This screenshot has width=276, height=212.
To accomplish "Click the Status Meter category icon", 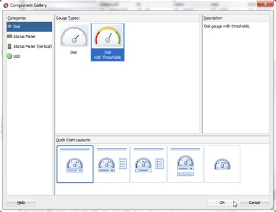I will pos(9,36).
